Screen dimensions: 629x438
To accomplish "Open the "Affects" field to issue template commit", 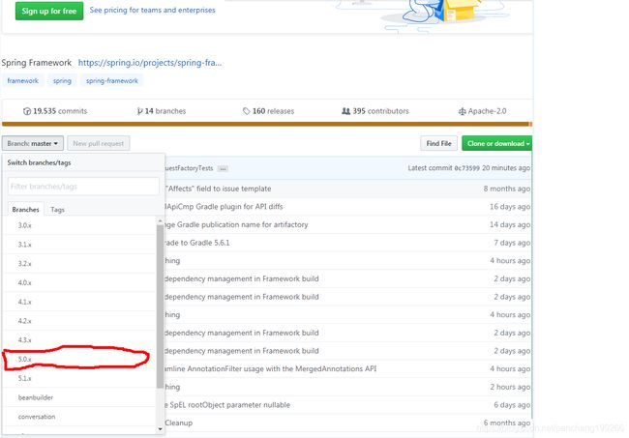I will click(x=218, y=189).
